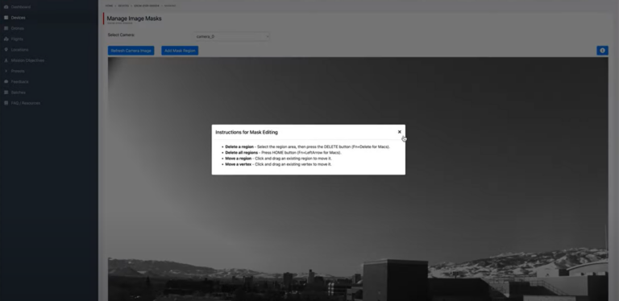This screenshot has width=619, height=301.
Task: Open the Select Camera dropdown
Action: coord(232,36)
